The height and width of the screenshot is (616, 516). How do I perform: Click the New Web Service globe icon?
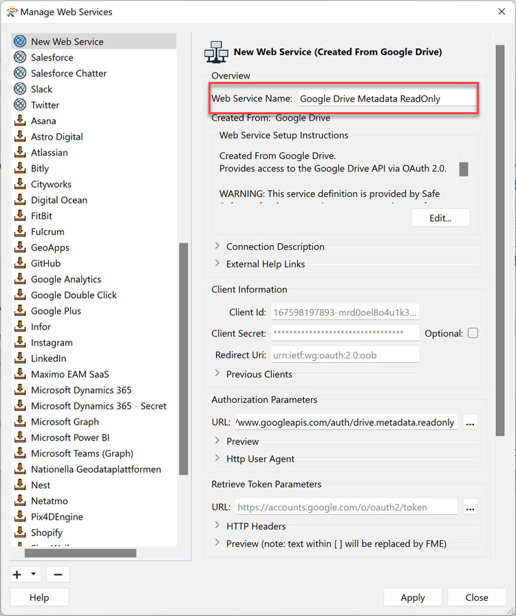click(20, 41)
